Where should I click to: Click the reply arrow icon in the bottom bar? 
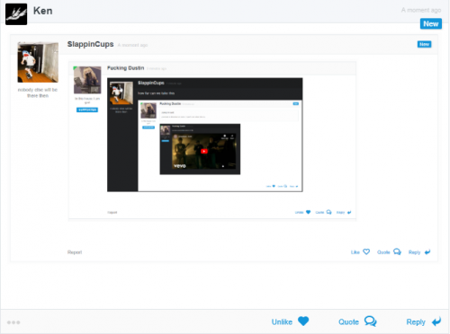click(436, 321)
